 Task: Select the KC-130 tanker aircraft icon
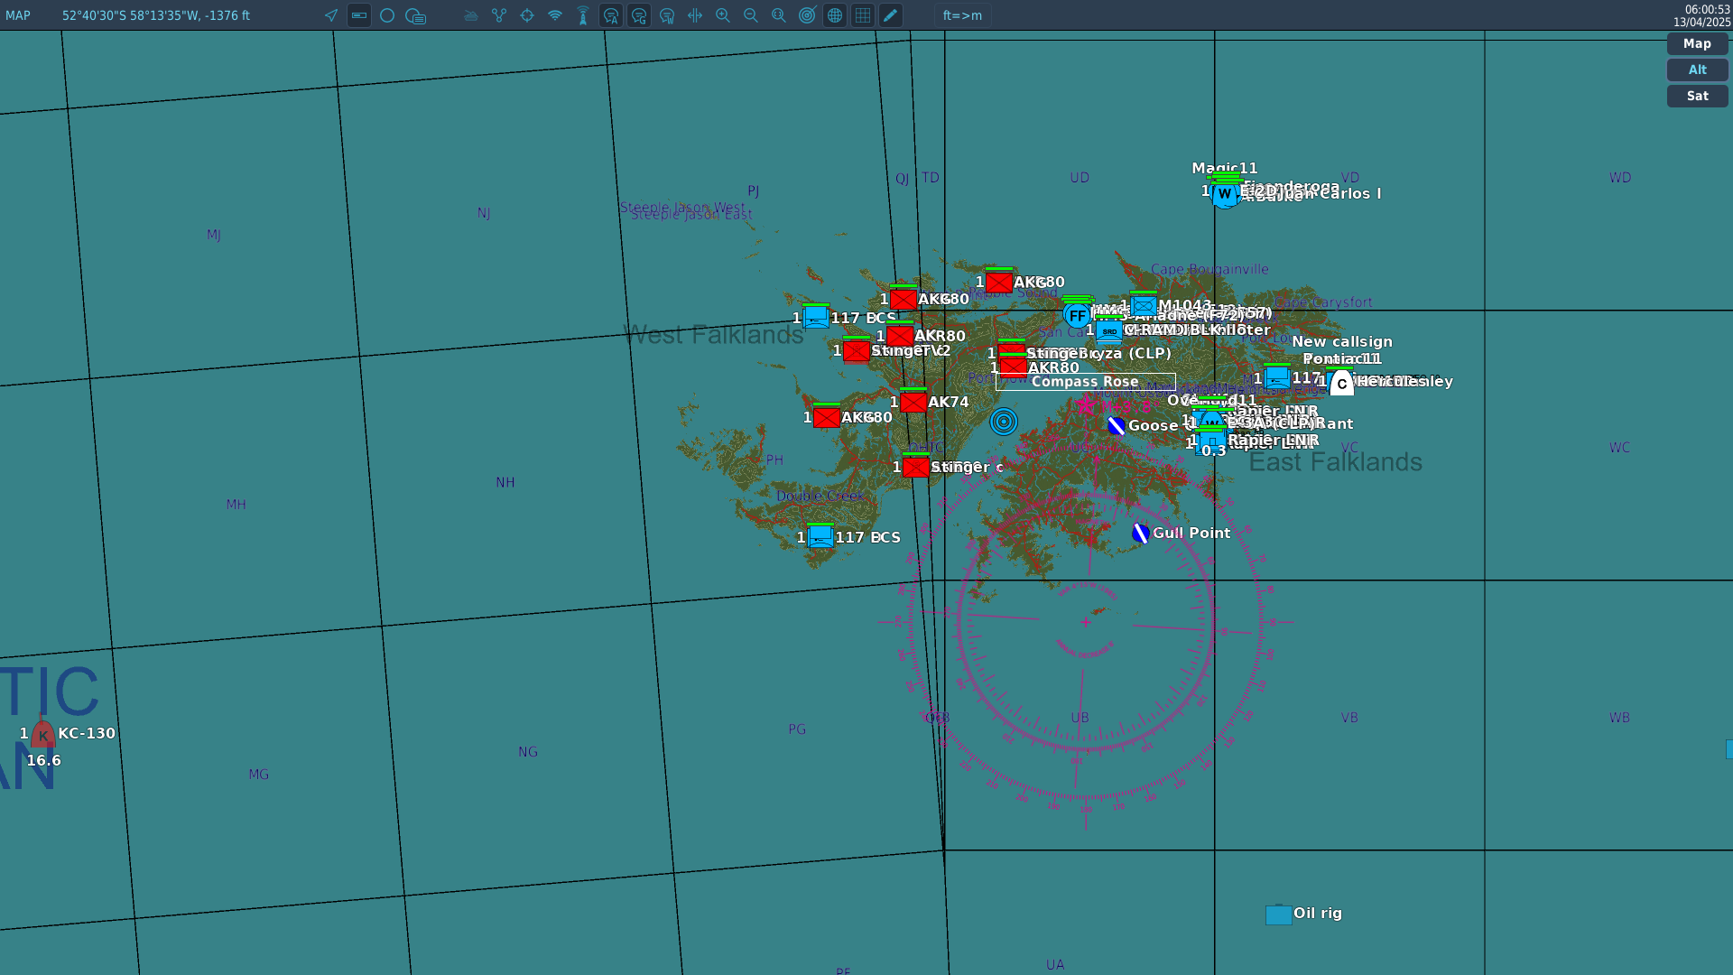[42, 734]
